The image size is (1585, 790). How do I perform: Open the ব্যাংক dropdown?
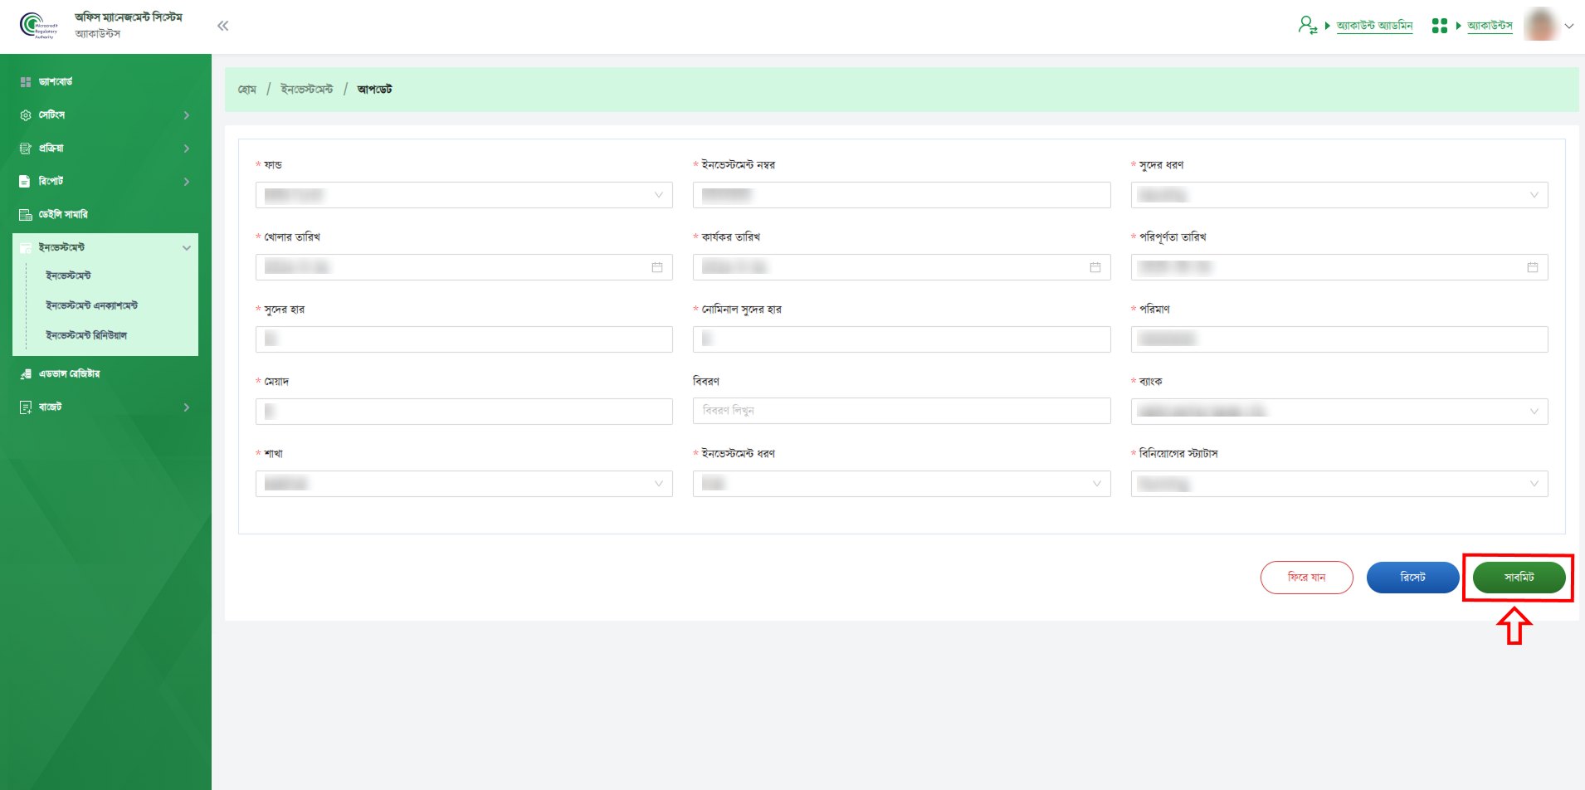tap(1339, 412)
